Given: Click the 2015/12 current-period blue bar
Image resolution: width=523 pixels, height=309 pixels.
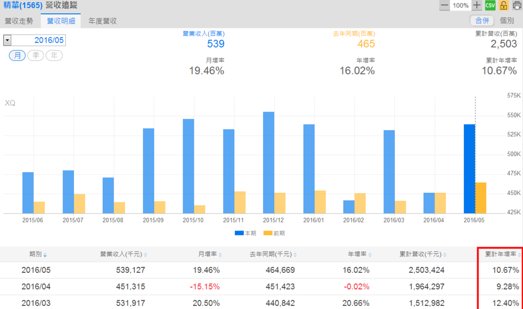Looking at the screenshot, I should (x=269, y=163).
